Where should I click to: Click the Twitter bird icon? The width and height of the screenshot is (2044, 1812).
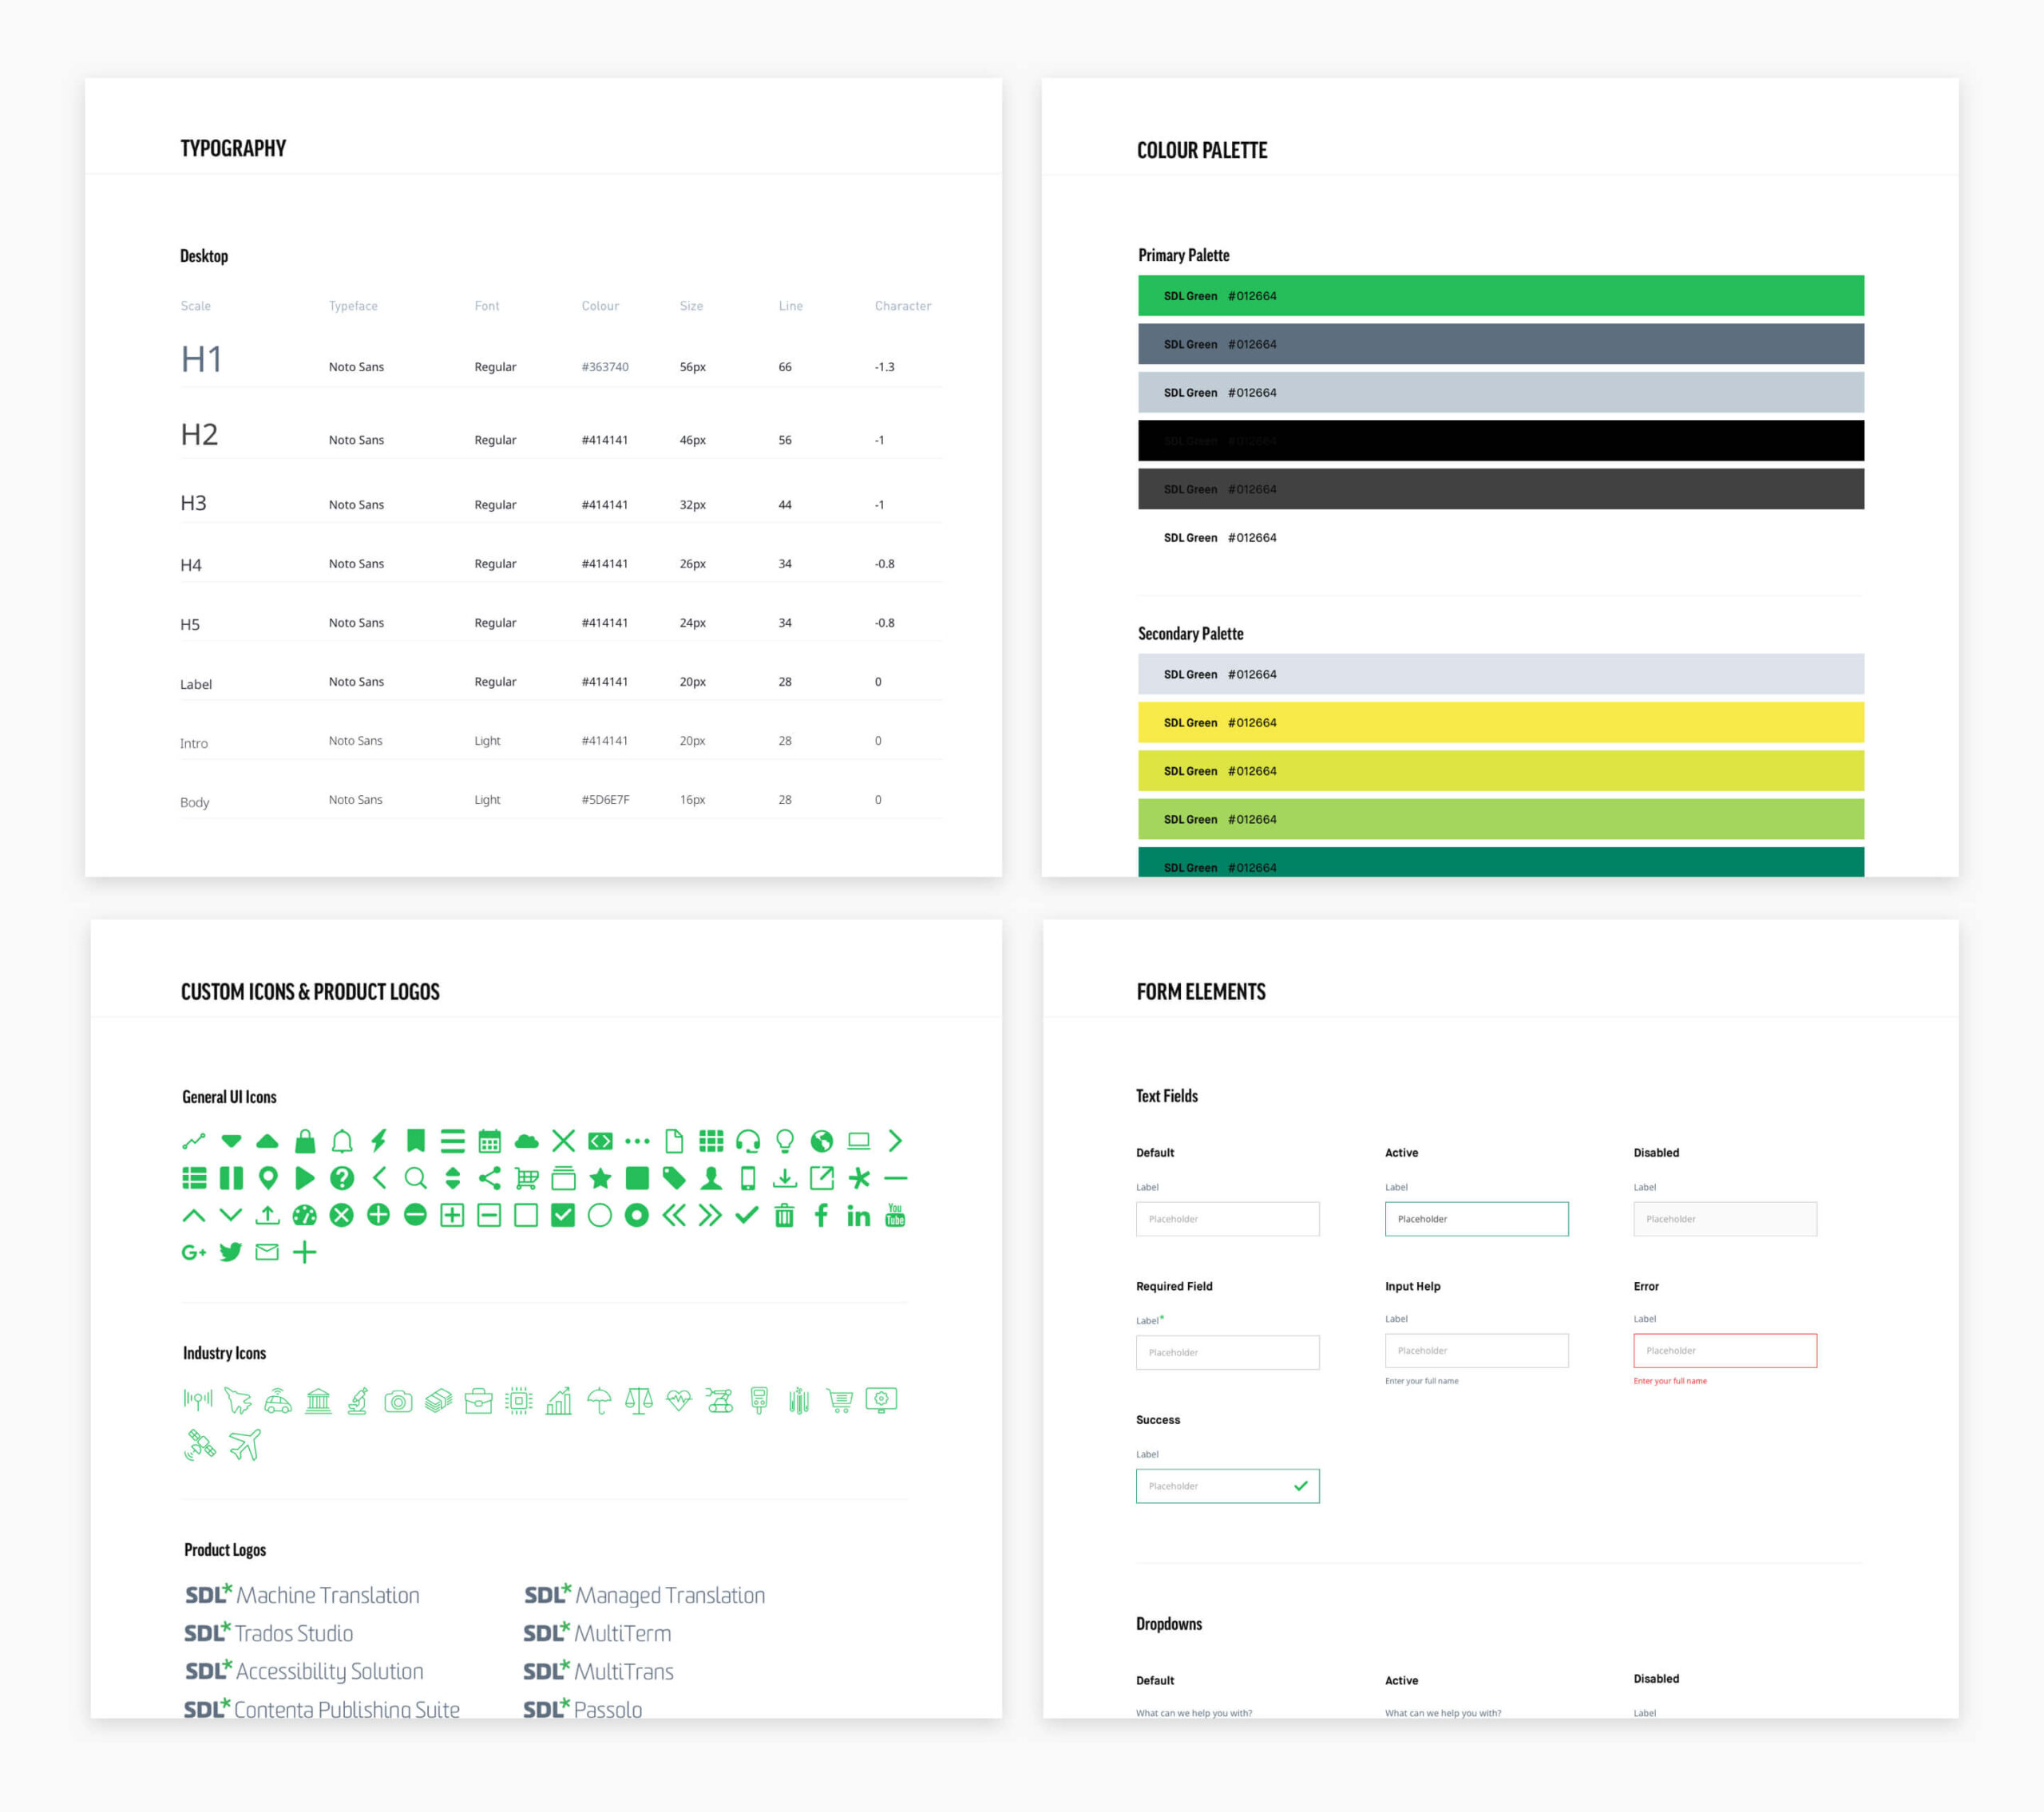(x=231, y=1252)
